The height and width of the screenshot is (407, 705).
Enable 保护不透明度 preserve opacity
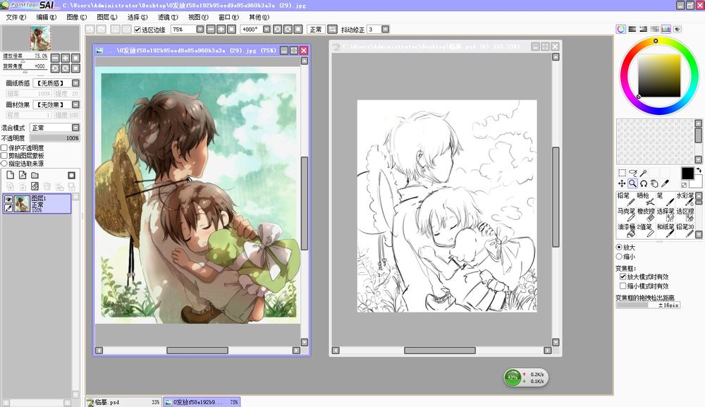(x=4, y=147)
